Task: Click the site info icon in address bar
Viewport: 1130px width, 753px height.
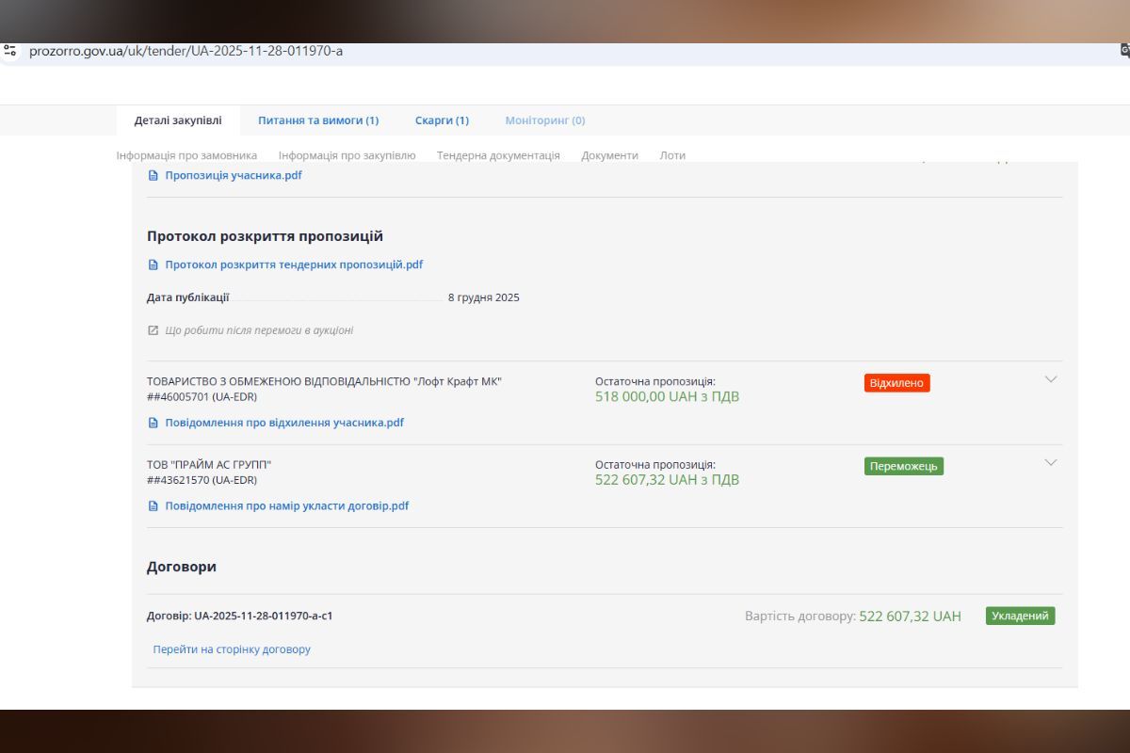Action: 10,51
